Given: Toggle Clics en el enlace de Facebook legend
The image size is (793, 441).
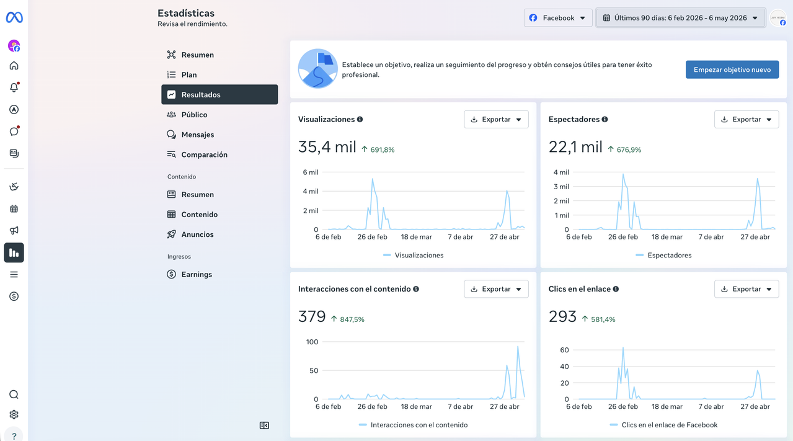Looking at the screenshot, I should tap(663, 425).
